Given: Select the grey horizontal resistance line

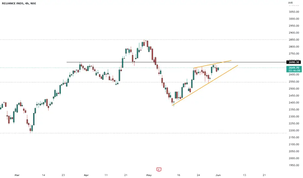Looking at the screenshot, I should tap(176, 62).
